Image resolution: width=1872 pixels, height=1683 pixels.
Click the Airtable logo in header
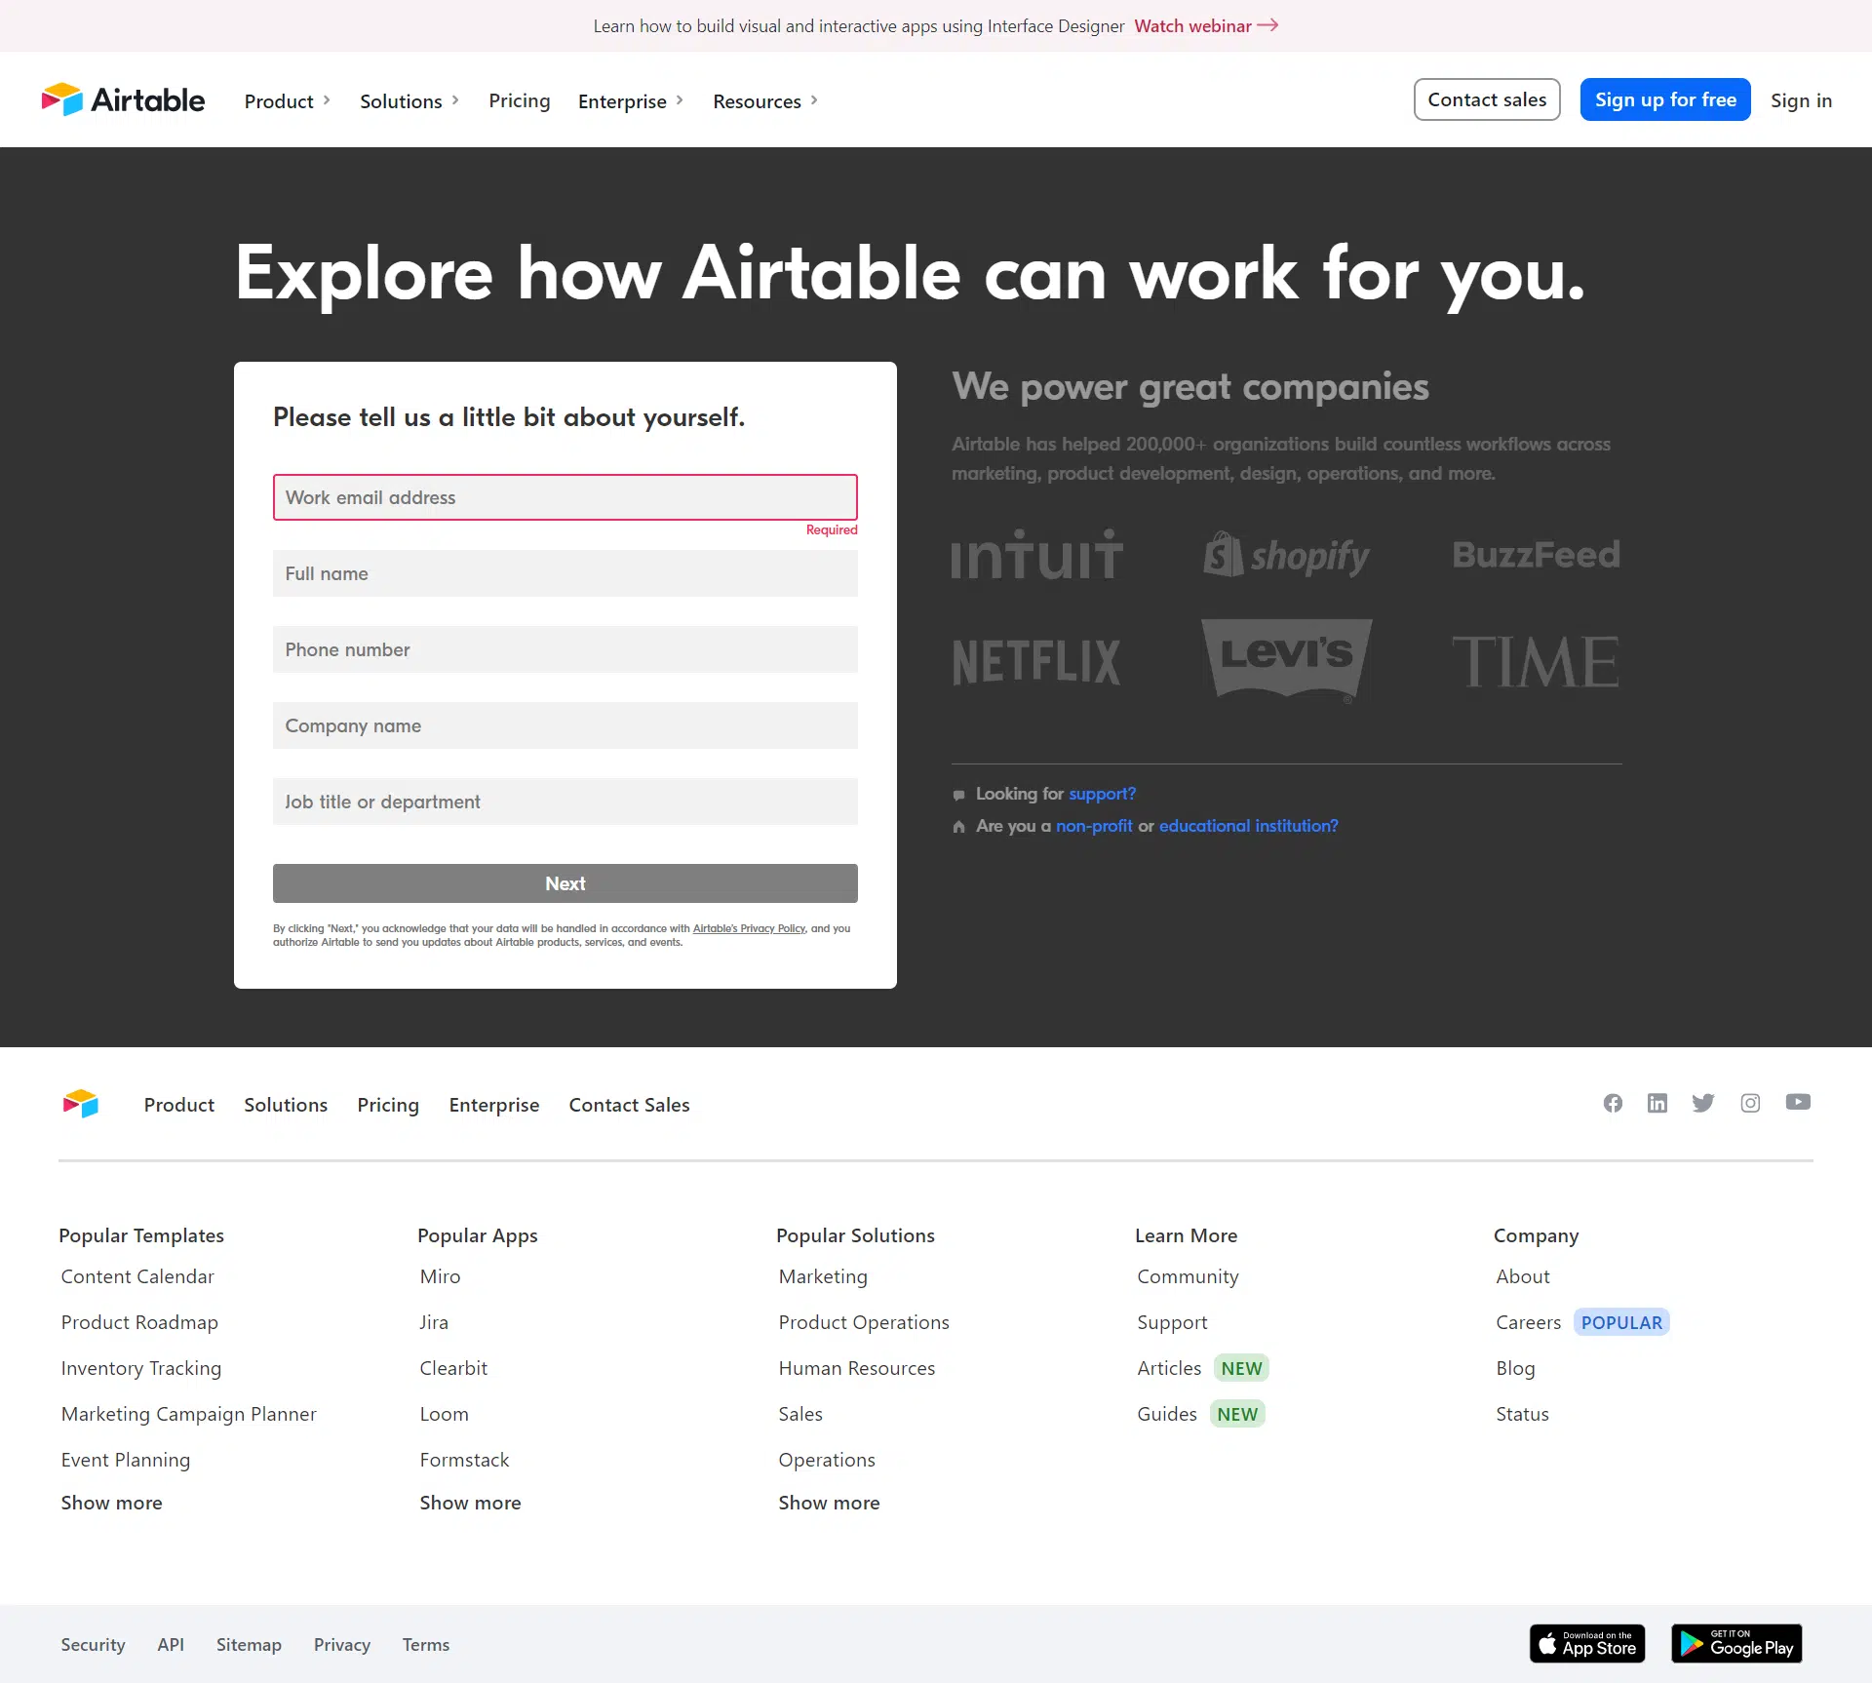tap(123, 99)
